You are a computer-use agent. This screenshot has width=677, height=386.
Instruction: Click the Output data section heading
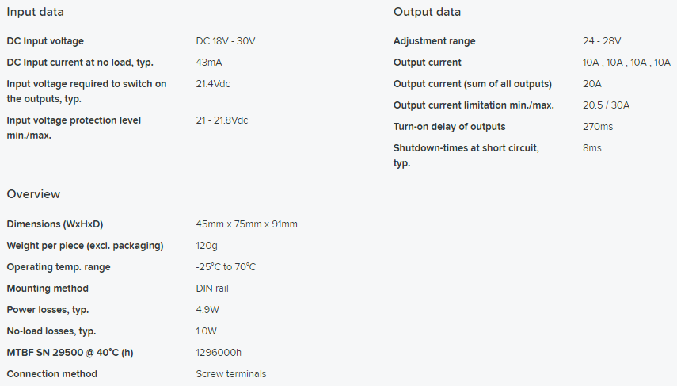tap(427, 12)
